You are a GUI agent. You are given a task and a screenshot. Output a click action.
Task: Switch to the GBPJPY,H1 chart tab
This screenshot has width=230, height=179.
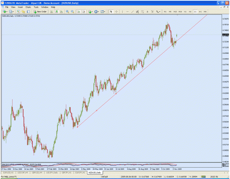click(x=67, y=173)
